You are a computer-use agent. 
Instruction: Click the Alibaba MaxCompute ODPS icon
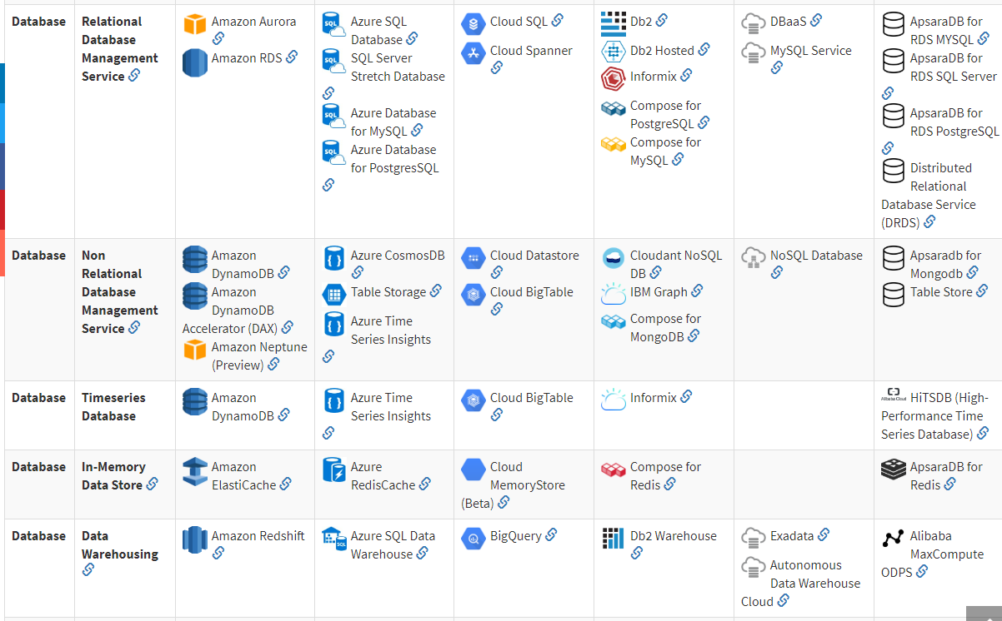(x=894, y=539)
